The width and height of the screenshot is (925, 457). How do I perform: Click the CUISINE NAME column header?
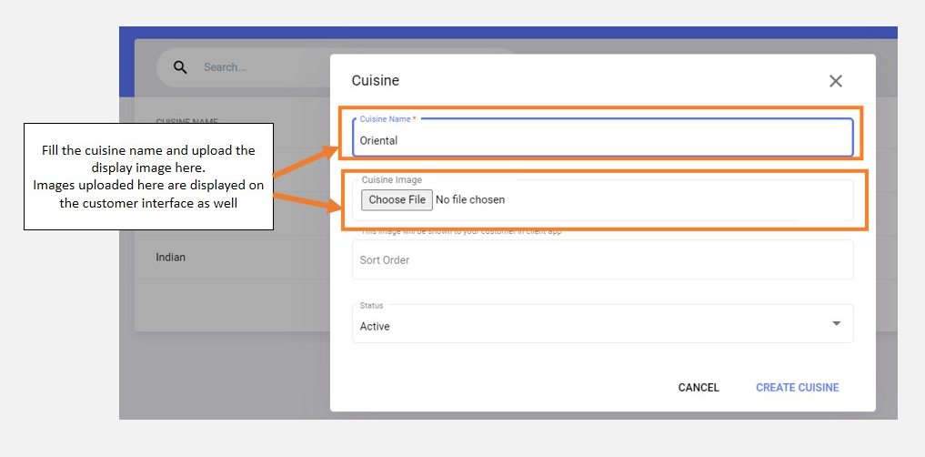(186, 121)
